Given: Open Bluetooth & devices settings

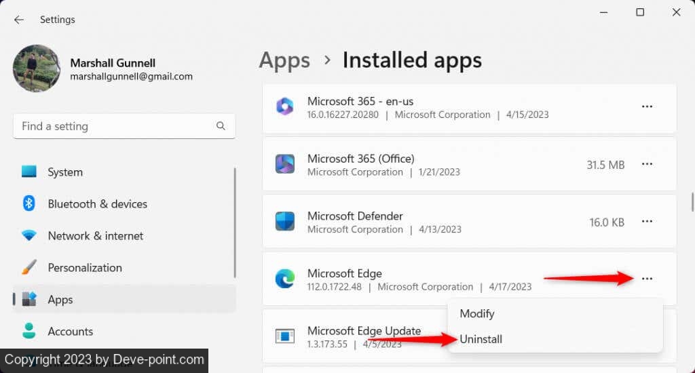Looking at the screenshot, I should [x=97, y=204].
